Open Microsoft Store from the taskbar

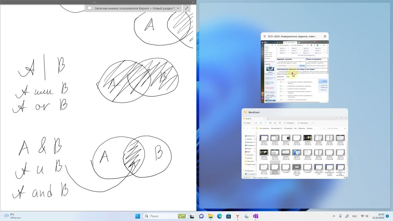pyautogui.click(x=228, y=216)
